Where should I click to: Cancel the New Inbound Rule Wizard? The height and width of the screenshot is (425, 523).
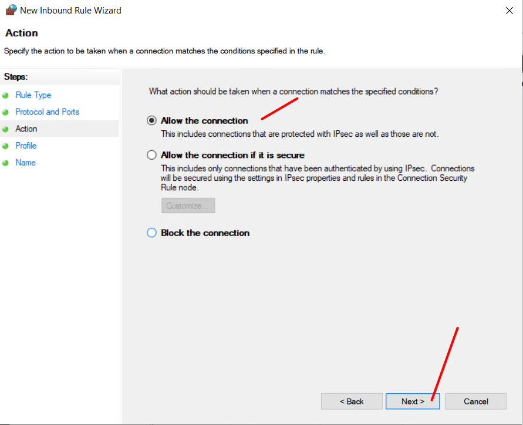tap(475, 402)
